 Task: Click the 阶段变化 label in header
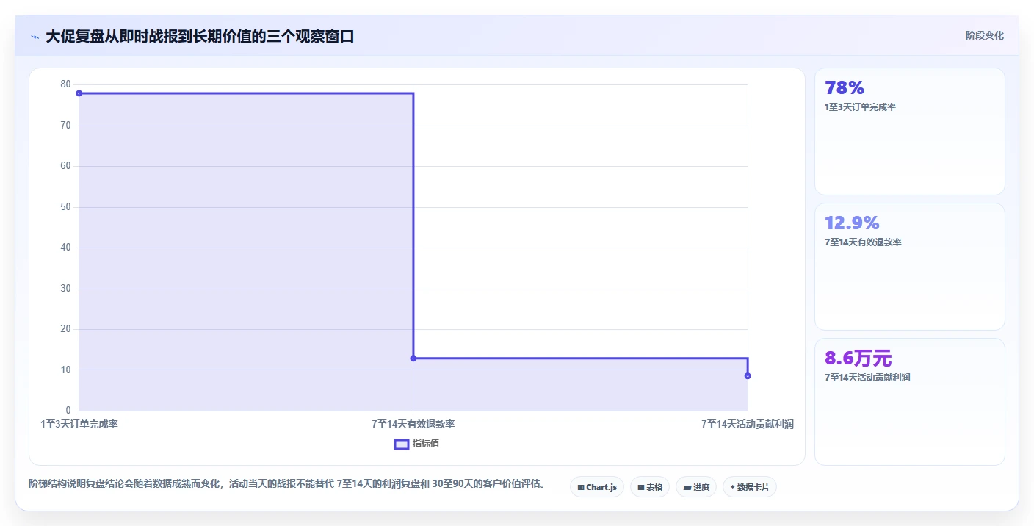pyautogui.click(x=984, y=35)
